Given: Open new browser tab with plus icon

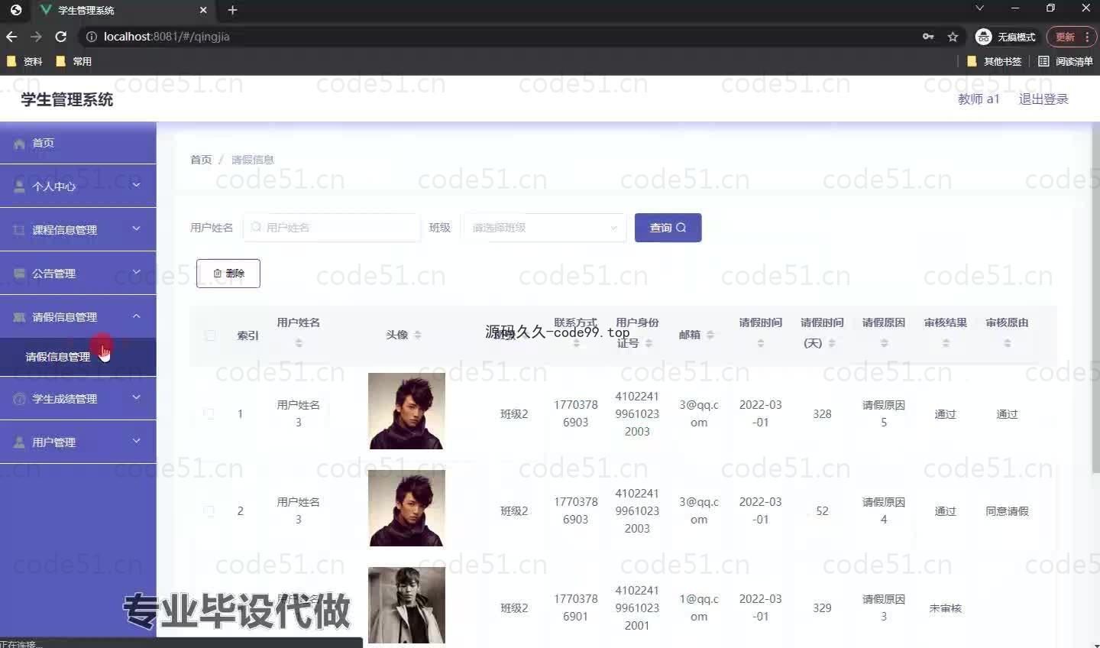Looking at the screenshot, I should 233,10.
